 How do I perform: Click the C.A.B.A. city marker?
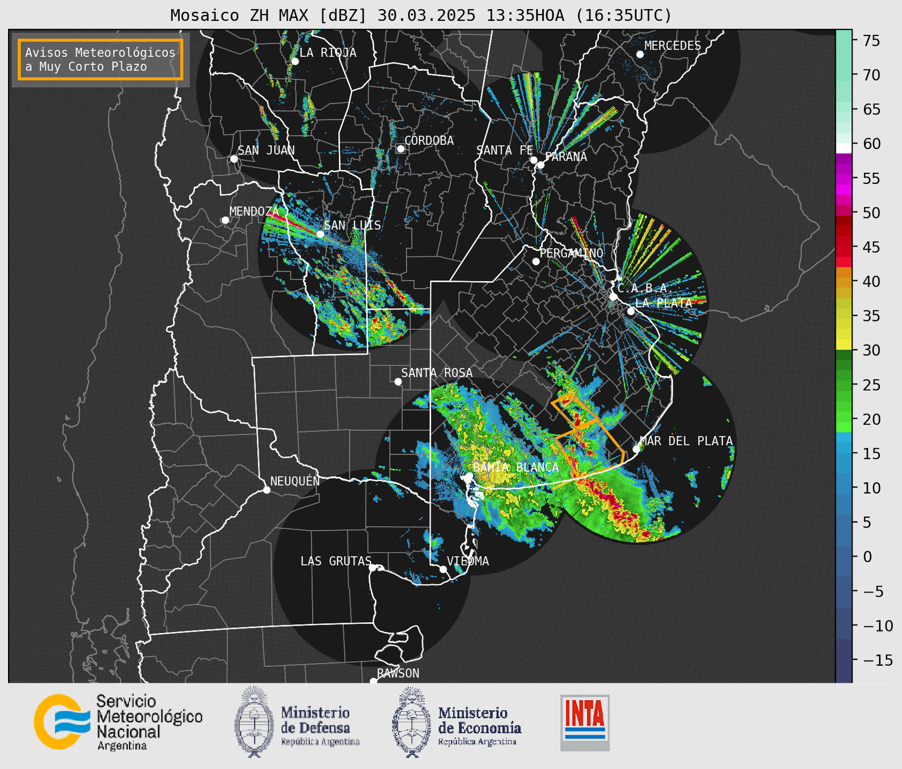click(x=614, y=297)
